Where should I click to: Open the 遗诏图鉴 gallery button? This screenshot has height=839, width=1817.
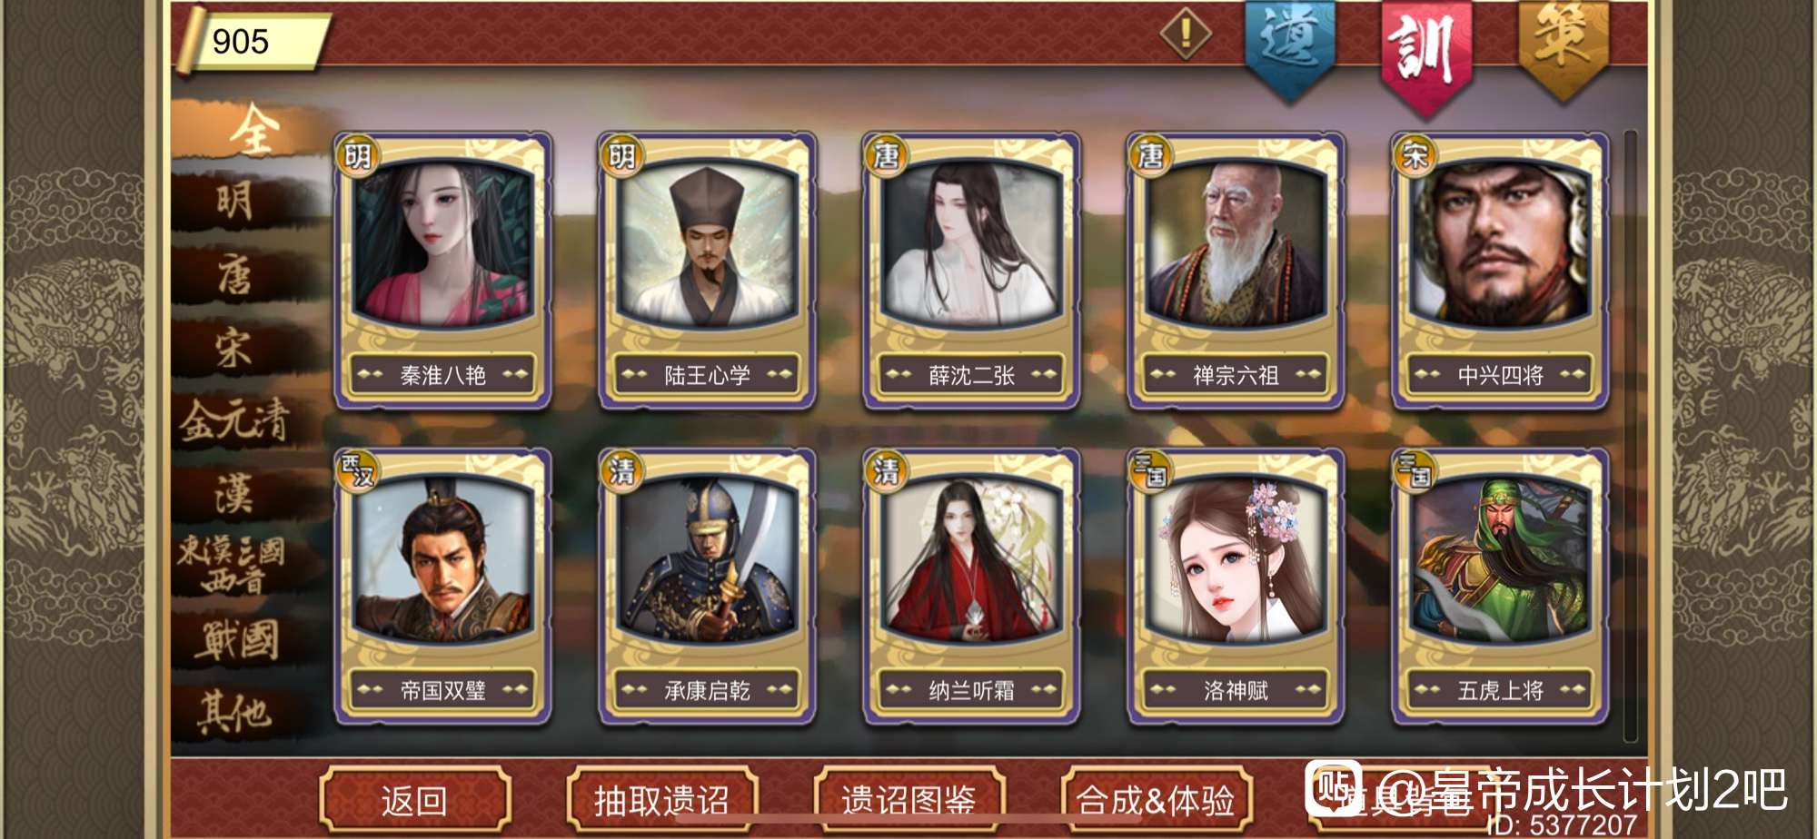[908, 800]
